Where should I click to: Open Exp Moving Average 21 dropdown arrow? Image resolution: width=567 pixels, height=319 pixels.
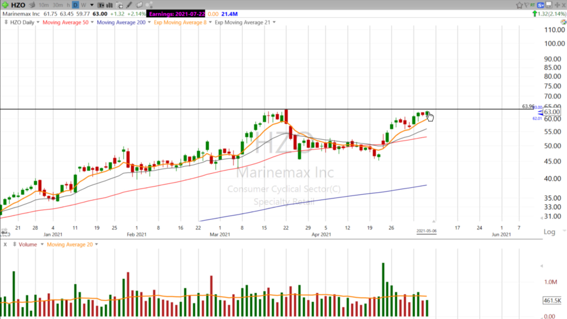tap(274, 22)
